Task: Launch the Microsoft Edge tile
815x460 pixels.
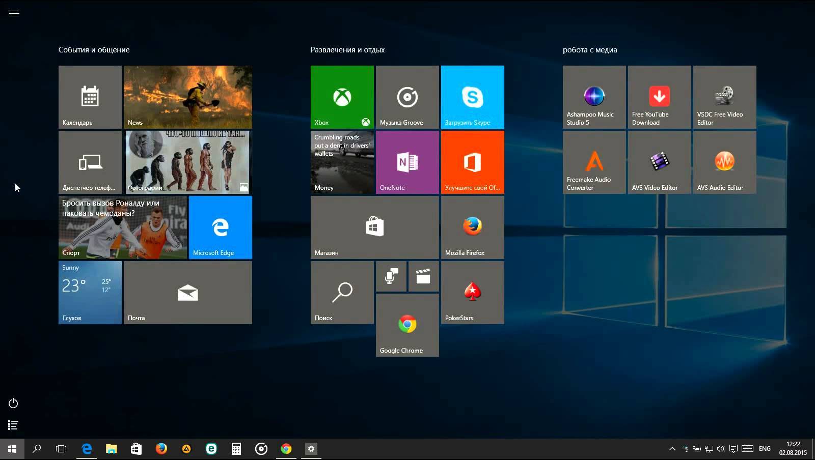Action: (x=221, y=227)
